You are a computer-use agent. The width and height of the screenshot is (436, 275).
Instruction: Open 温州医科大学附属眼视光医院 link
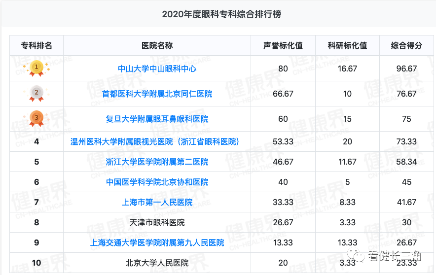click(x=155, y=141)
